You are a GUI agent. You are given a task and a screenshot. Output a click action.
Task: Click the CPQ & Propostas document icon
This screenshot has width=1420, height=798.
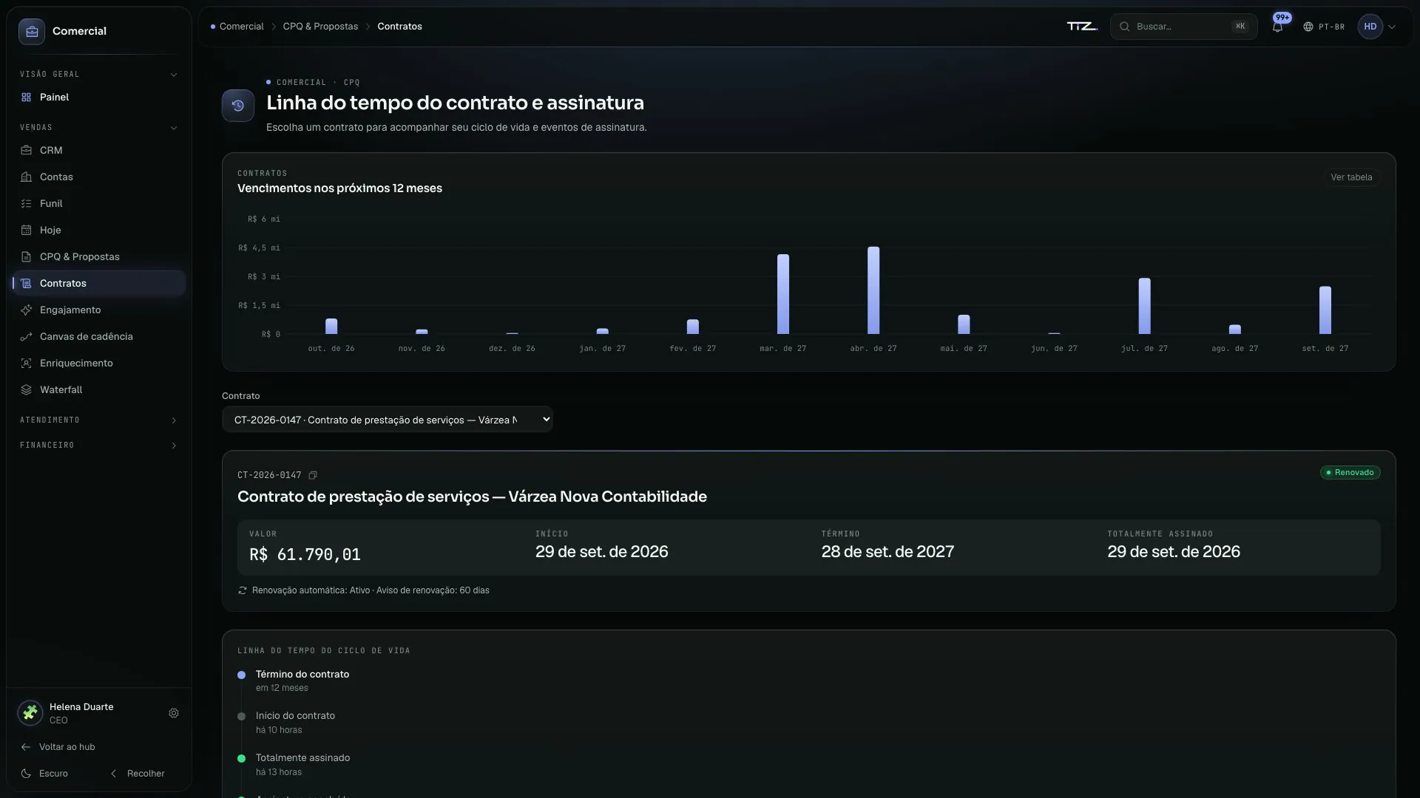26,257
